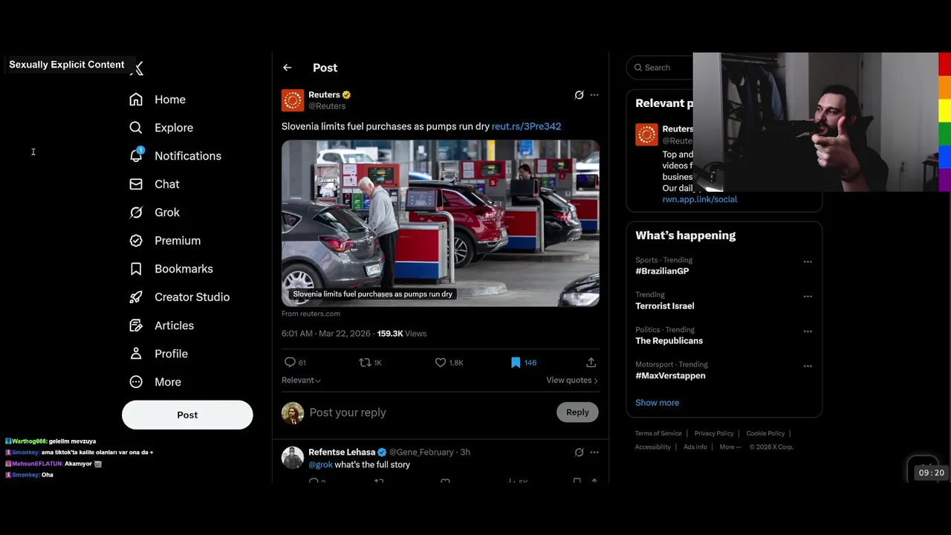This screenshot has height=535, width=951.
Task: Click the Articles sidebar icon
Action: click(x=136, y=325)
